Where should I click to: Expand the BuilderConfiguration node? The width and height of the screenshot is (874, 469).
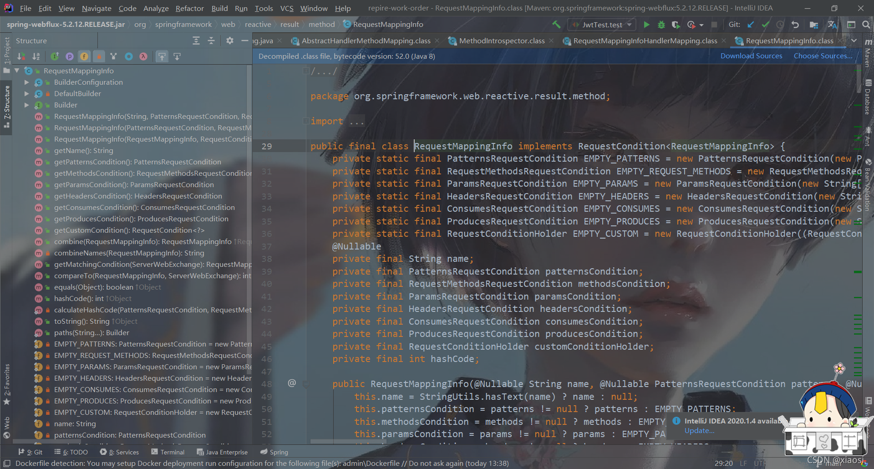27,82
